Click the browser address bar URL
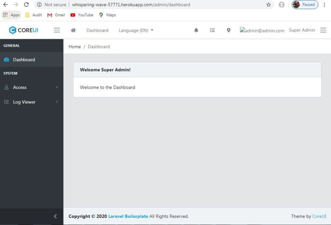Screen dimensions: 331x225 pos(131,5)
